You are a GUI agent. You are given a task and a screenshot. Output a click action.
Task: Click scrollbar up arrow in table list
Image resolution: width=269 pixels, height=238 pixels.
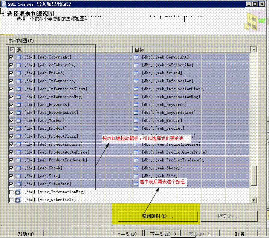[x=254, y=49]
